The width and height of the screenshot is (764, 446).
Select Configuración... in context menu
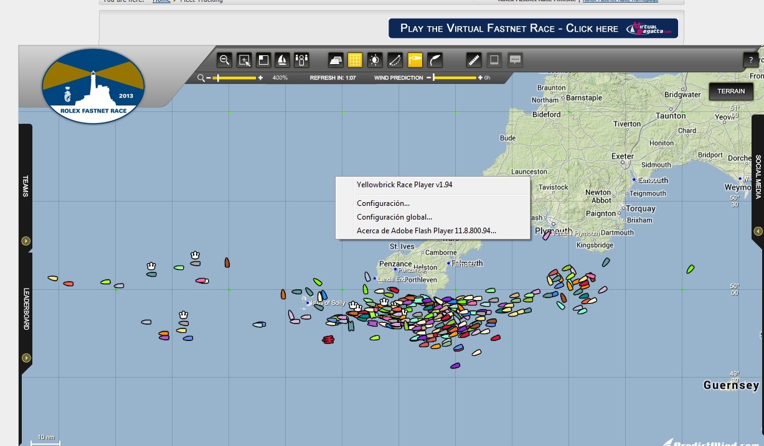(383, 203)
